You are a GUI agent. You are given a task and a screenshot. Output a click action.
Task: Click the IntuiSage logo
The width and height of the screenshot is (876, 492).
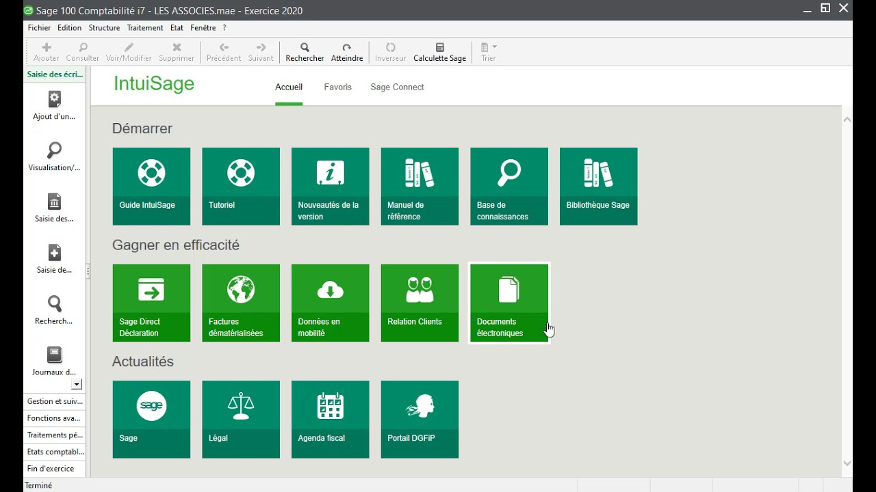tap(154, 83)
